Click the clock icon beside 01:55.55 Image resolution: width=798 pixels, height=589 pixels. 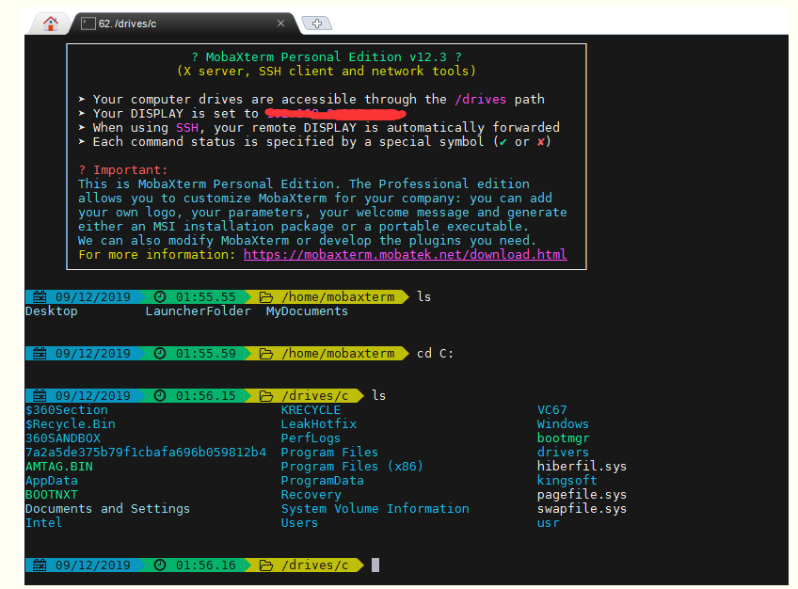(x=160, y=297)
